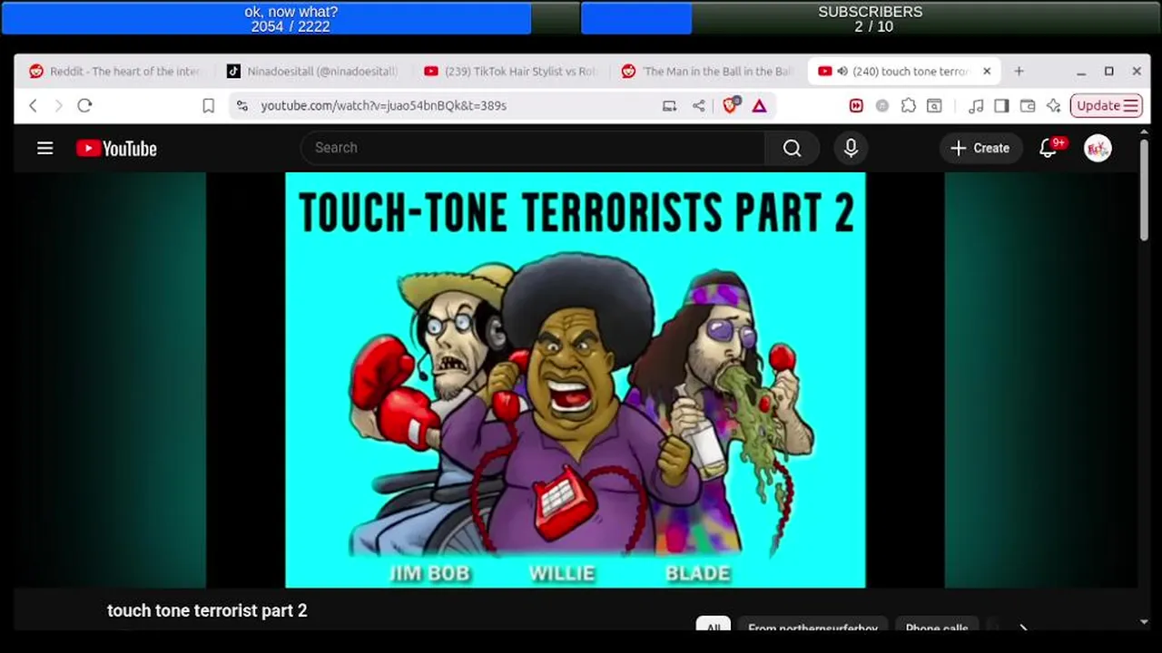Open YouTube notifications bell

tap(1048, 148)
